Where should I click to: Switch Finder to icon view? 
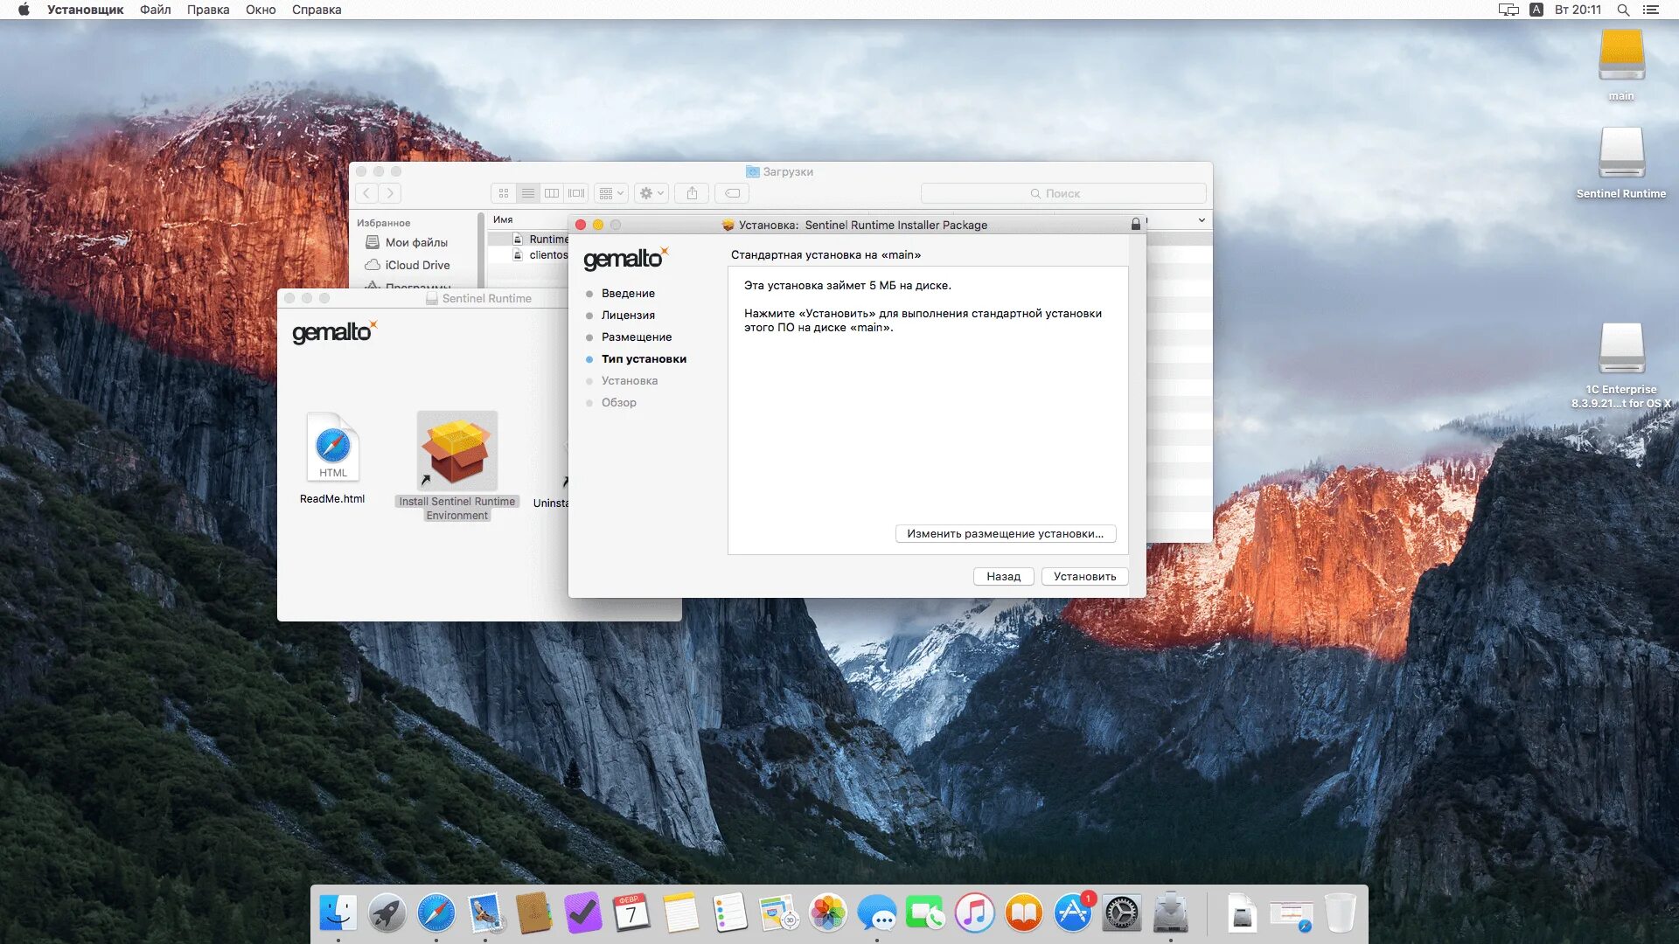click(504, 193)
